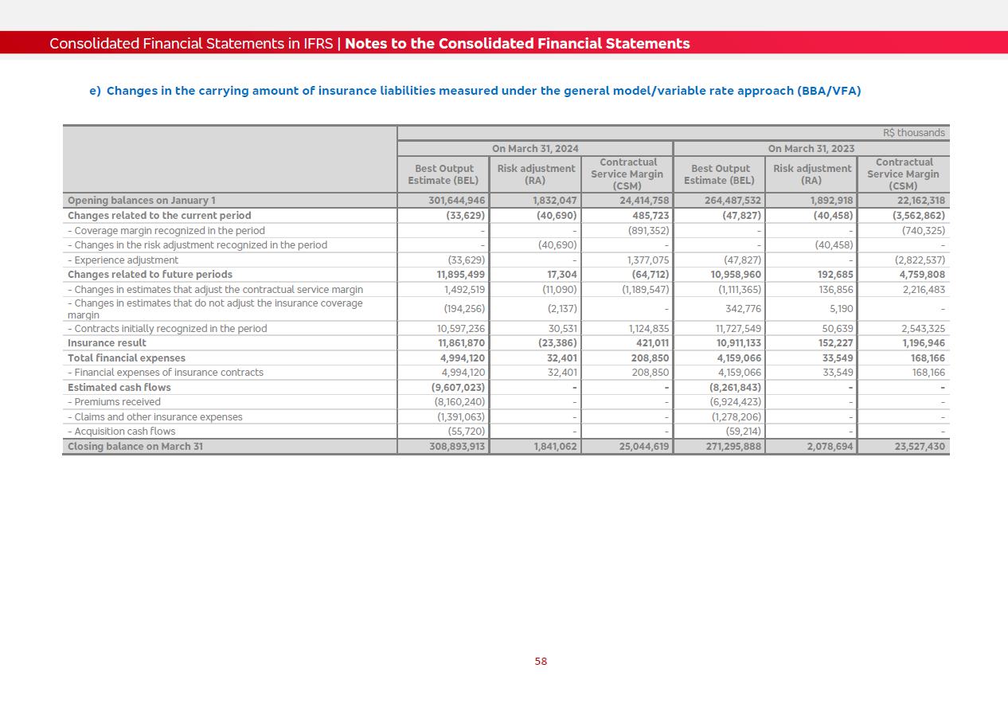The image size is (1008, 715).
Task: Click the 'Acquisition cash flows' row label
Action: (124, 432)
